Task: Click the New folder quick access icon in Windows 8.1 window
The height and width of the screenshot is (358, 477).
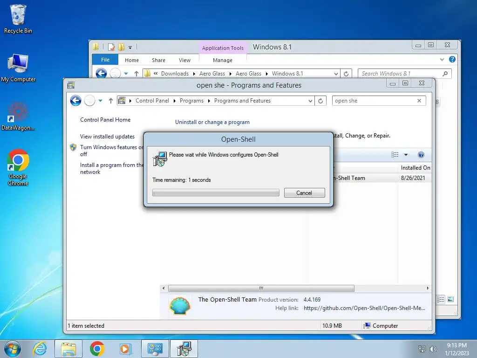Action: pyautogui.click(x=122, y=47)
